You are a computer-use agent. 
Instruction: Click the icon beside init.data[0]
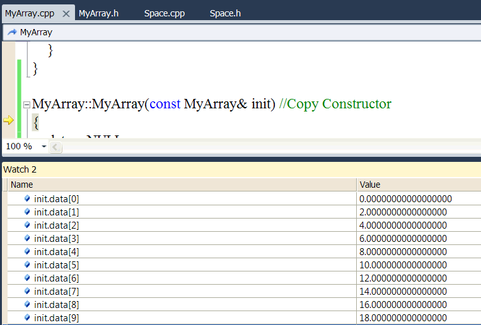click(27, 198)
